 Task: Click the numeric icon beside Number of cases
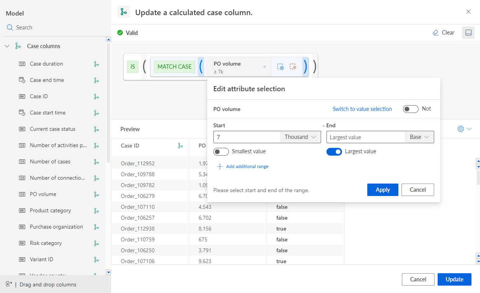coord(22,162)
